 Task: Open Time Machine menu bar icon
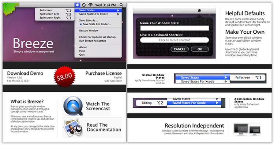84,5
